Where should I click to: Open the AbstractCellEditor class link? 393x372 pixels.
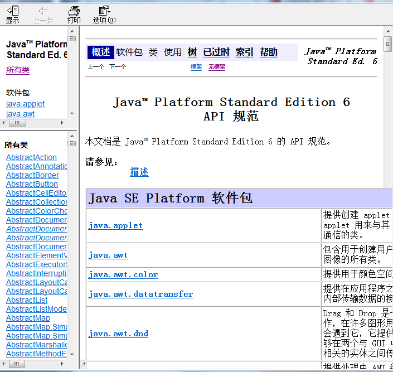tap(36, 193)
